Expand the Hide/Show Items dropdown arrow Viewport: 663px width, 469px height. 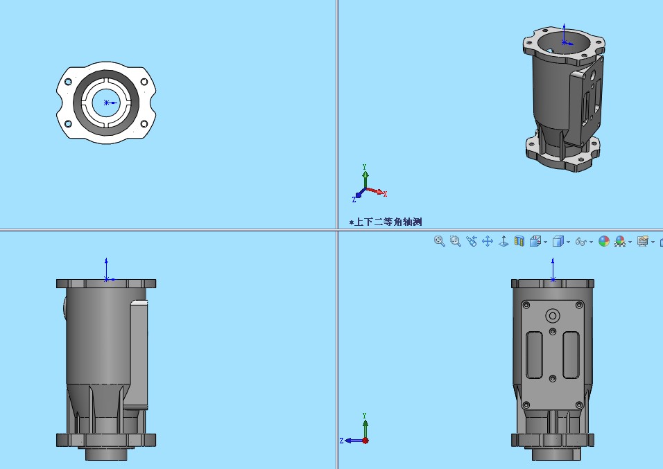pos(591,242)
